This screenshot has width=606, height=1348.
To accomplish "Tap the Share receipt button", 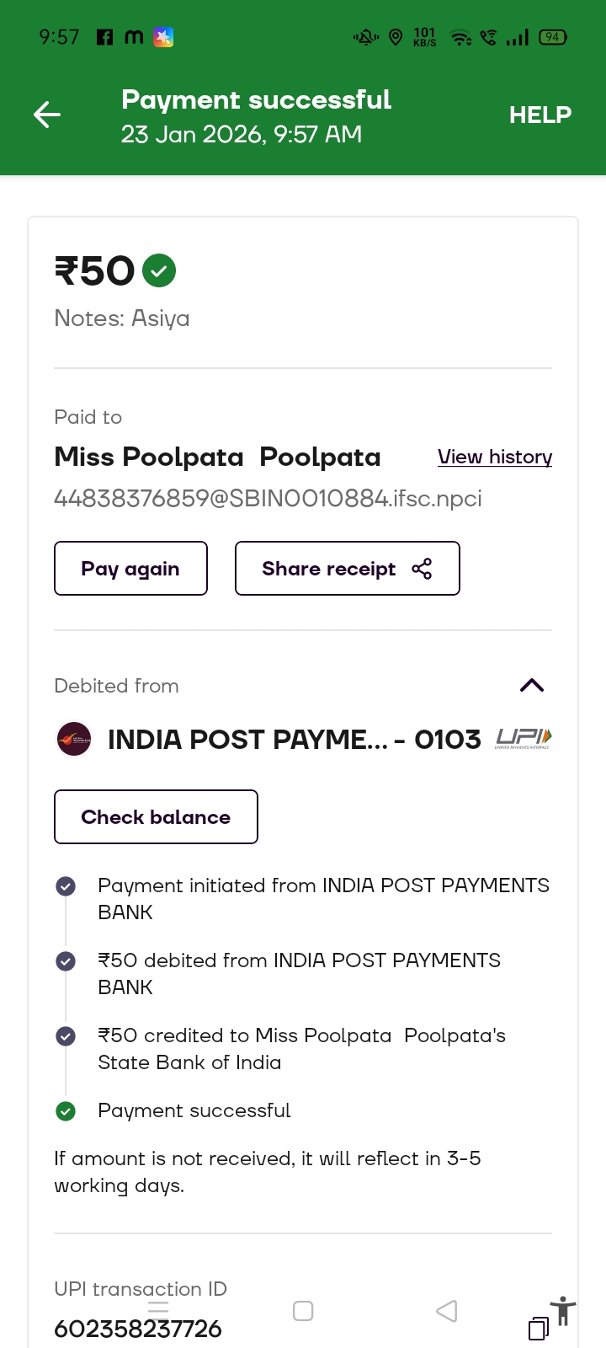I will click(347, 569).
